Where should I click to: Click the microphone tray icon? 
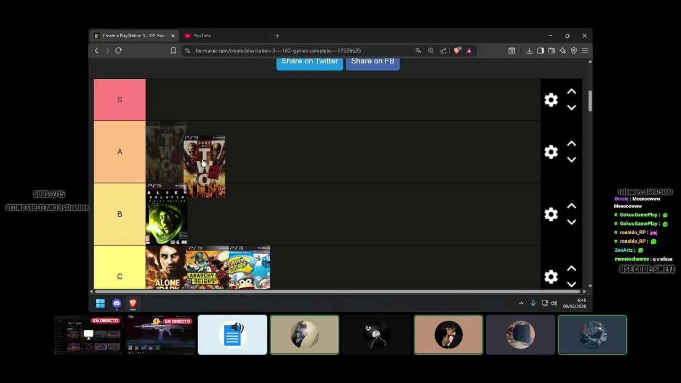click(533, 303)
